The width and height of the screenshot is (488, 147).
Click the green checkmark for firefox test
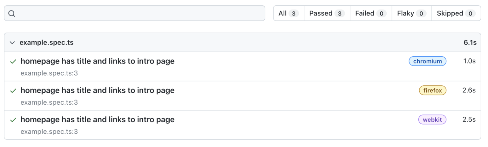[13, 91]
